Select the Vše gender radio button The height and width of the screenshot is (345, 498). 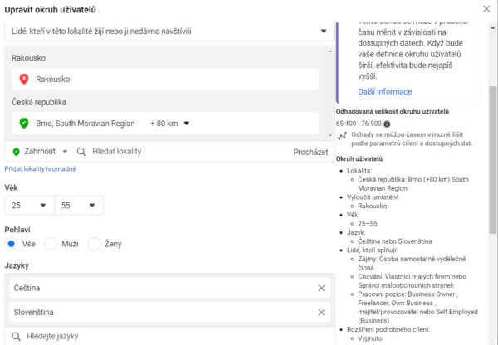pyautogui.click(x=12, y=244)
